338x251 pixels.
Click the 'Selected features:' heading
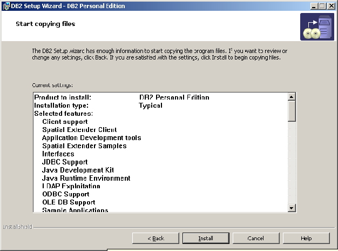click(63, 114)
